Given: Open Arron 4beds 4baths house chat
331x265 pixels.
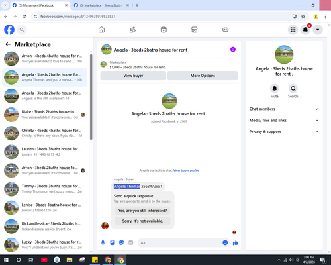Looking at the screenshot, I should point(44,58).
